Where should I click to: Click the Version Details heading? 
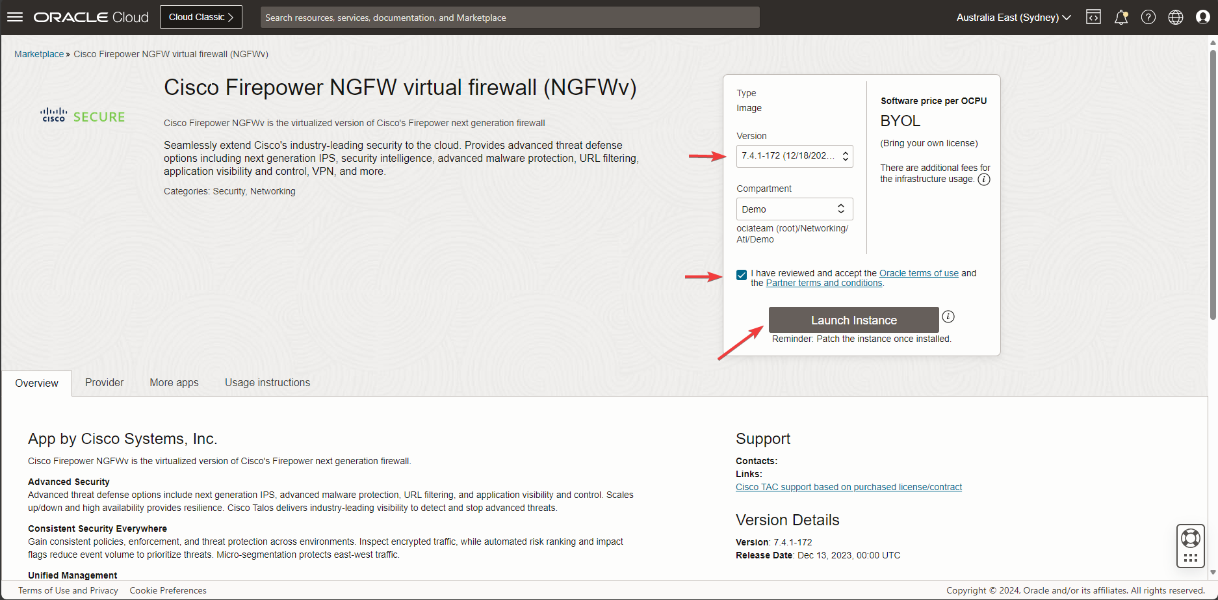coord(788,520)
